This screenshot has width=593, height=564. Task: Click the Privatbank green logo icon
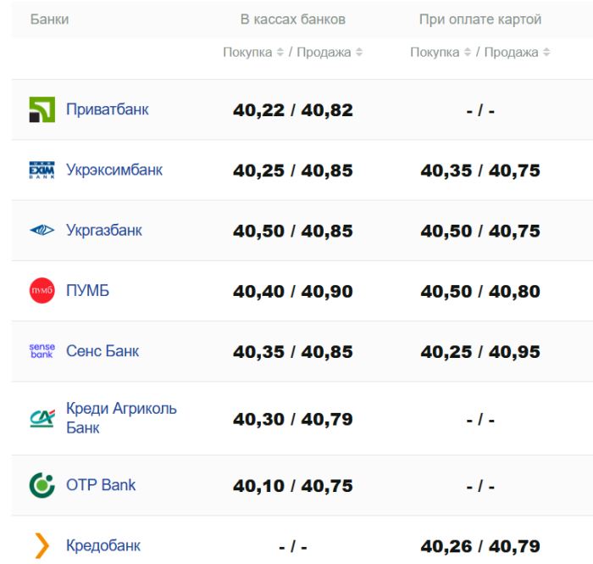(x=42, y=110)
